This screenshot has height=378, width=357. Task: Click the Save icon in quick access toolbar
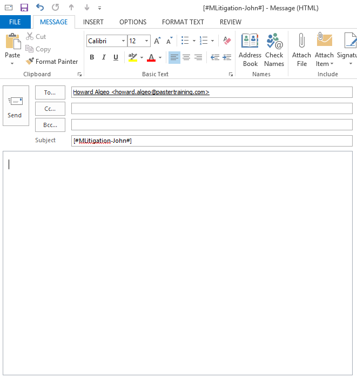[24, 8]
